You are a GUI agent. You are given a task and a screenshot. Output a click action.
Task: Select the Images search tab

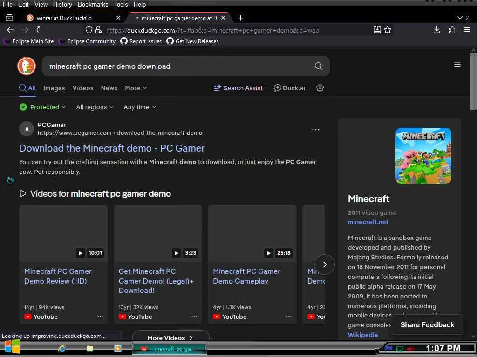[54, 88]
